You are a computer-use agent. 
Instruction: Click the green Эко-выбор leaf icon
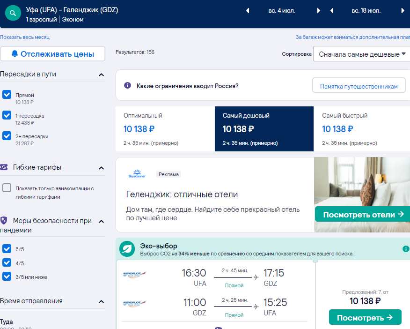pyautogui.click(x=127, y=249)
